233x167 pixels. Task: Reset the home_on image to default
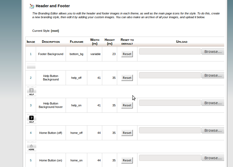point(127,160)
